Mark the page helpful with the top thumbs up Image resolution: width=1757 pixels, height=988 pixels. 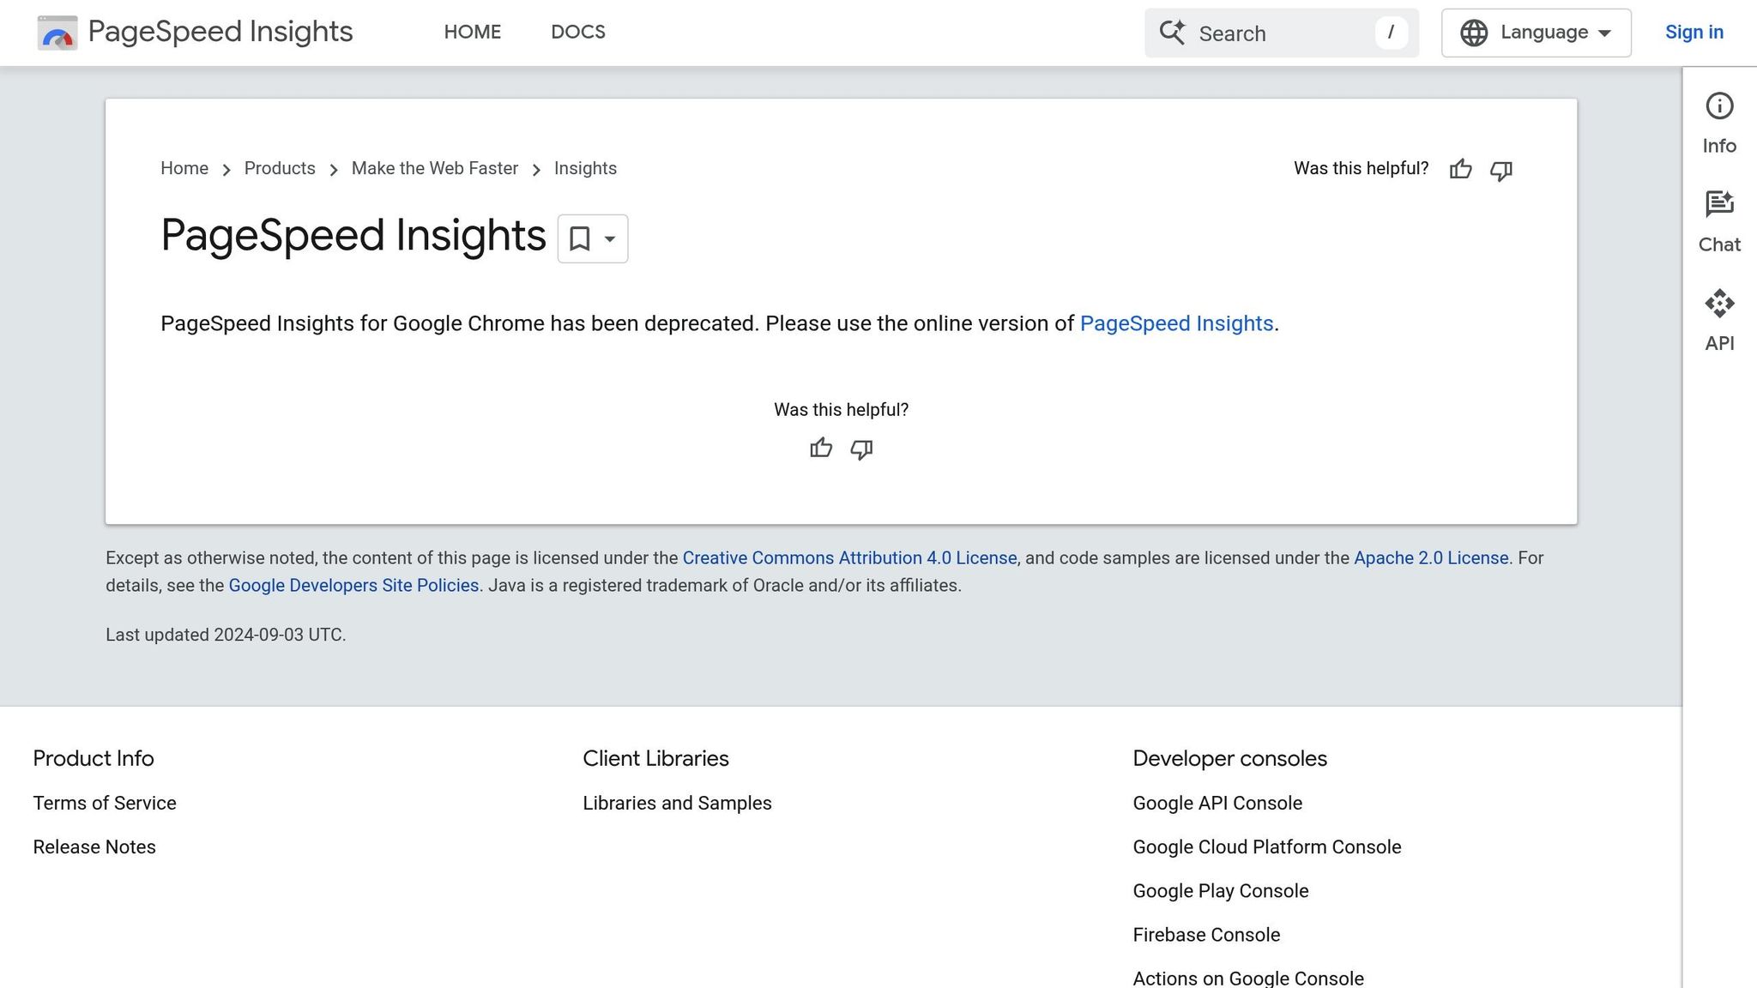pos(1460,170)
